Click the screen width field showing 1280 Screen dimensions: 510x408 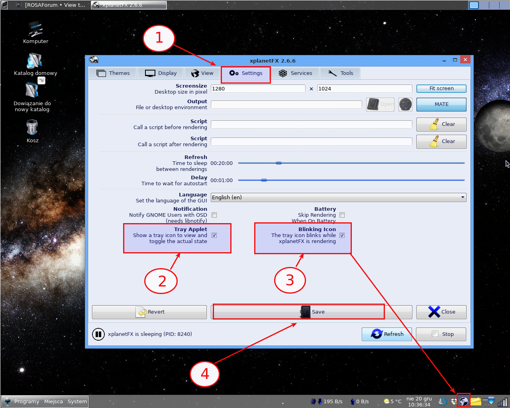coord(258,88)
